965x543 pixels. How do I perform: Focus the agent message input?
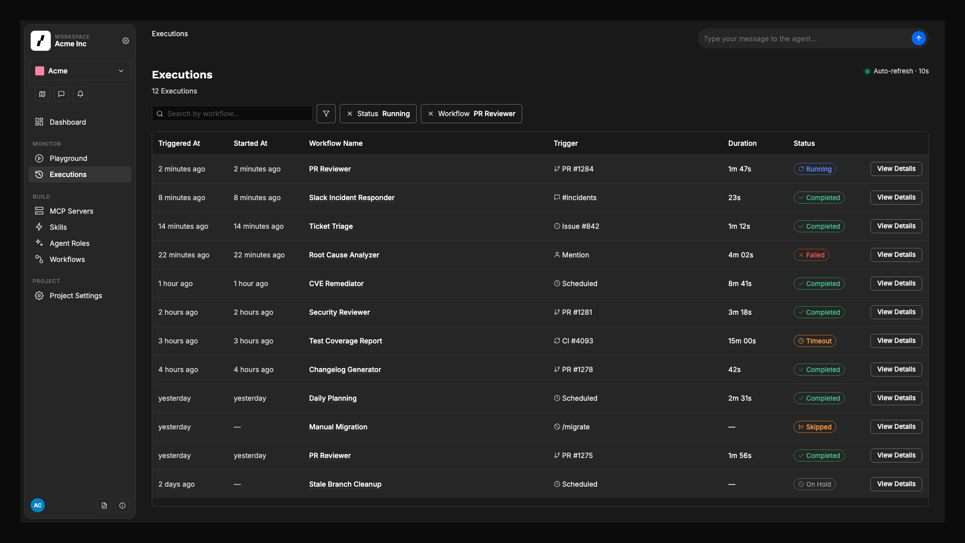coord(804,39)
